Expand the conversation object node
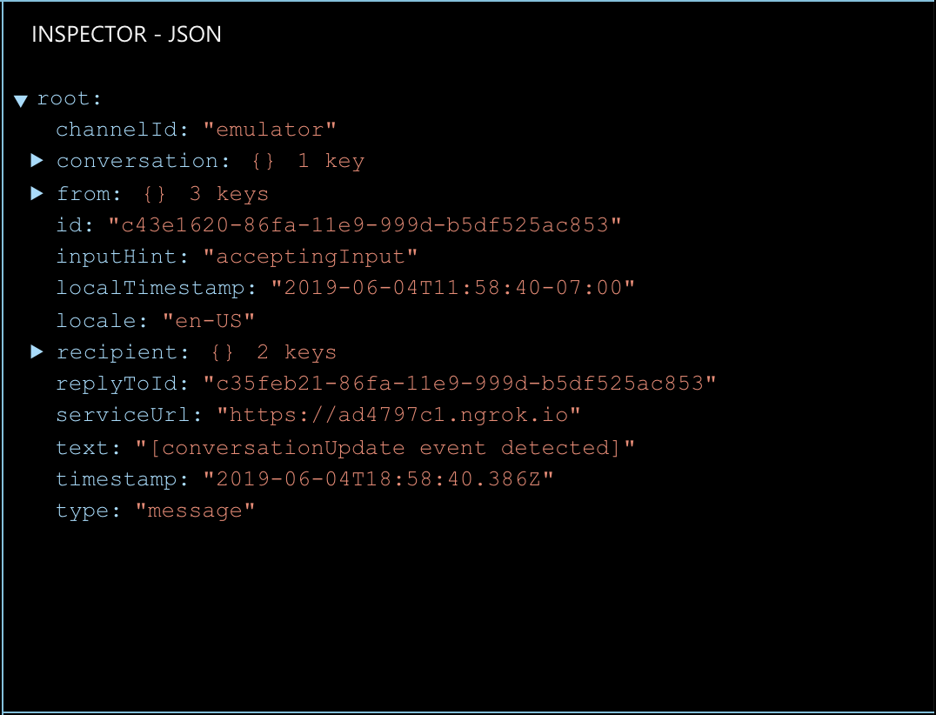936x715 pixels. [x=37, y=161]
